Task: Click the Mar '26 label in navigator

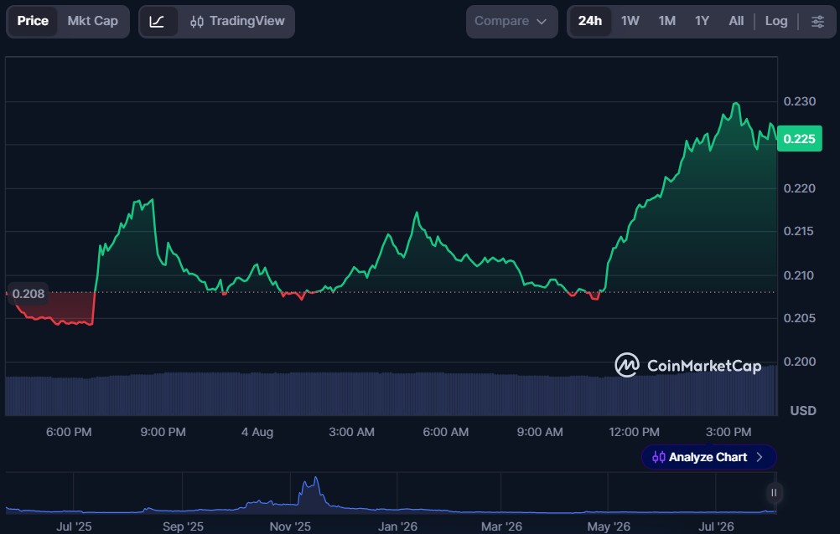Action: tap(501, 526)
